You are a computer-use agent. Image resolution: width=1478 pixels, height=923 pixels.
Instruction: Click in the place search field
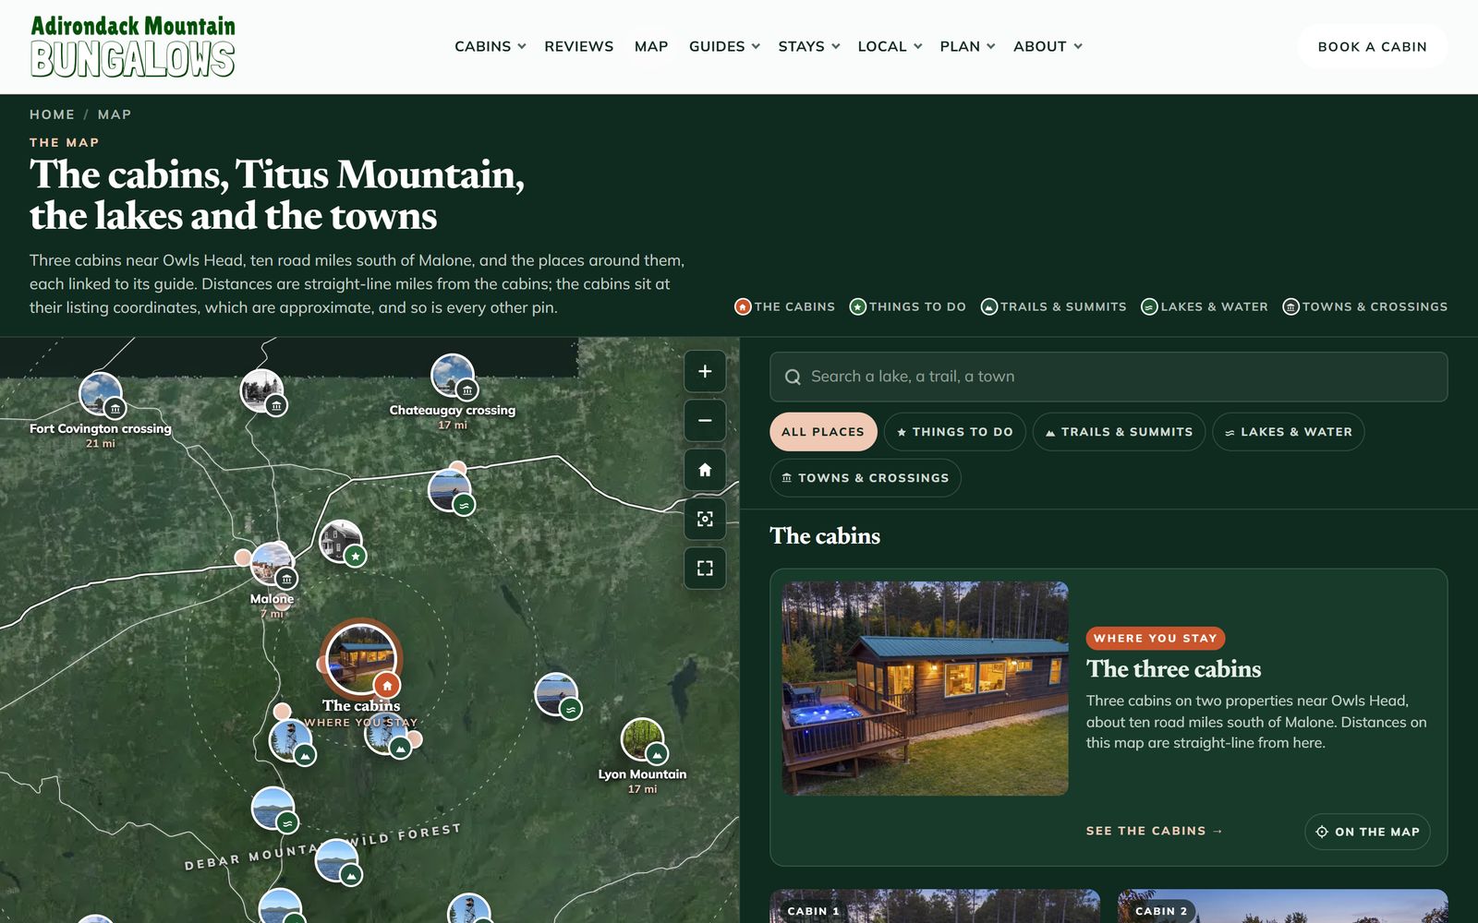click(1108, 377)
